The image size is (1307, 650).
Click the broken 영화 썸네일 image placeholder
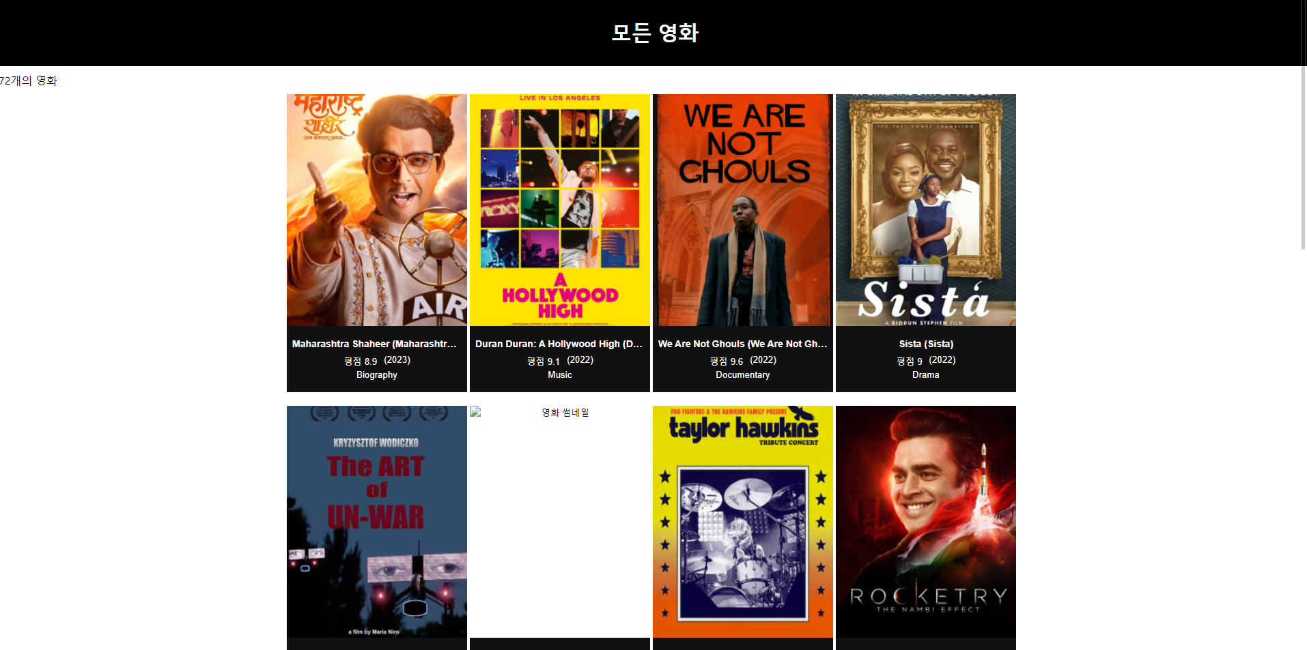click(560, 522)
